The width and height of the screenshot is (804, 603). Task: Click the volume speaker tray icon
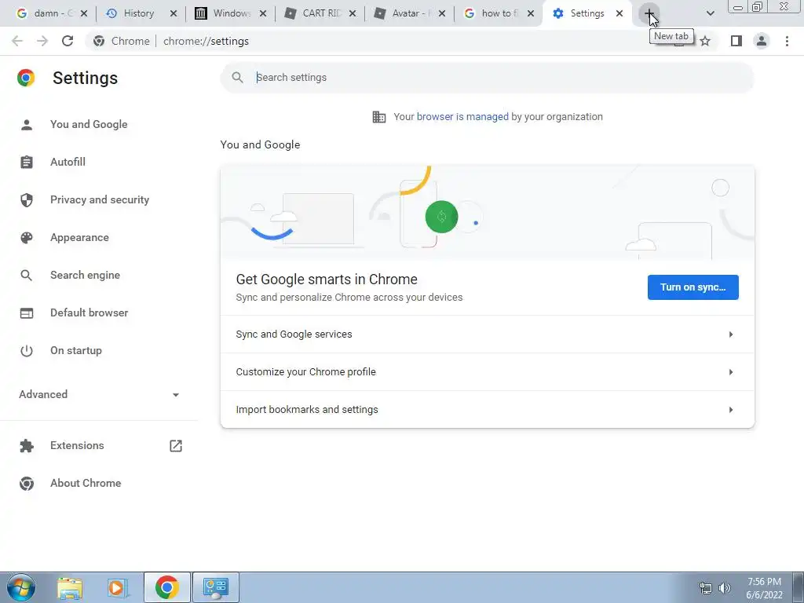[725, 588]
